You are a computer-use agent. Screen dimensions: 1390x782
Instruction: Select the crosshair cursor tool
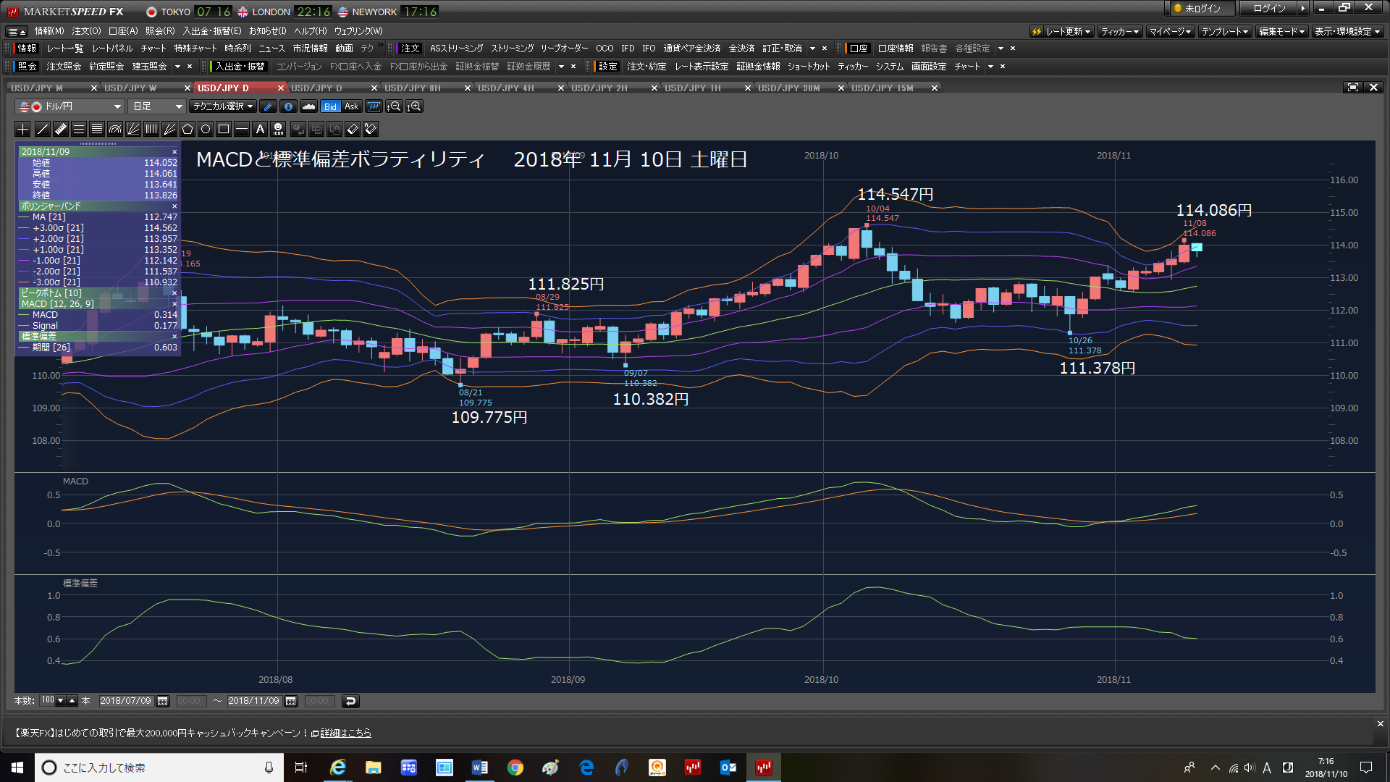pyautogui.click(x=23, y=129)
